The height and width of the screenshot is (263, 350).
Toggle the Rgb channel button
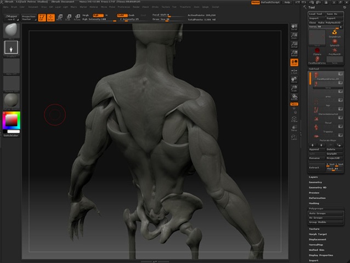point(98,15)
